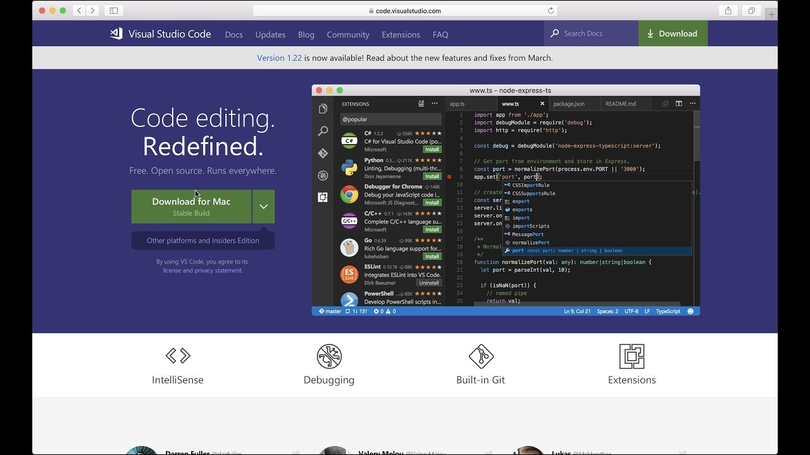The width and height of the screenshot is (810, 455).
Task: Click Uninstall for the ESLint extension
Action: 430,283
